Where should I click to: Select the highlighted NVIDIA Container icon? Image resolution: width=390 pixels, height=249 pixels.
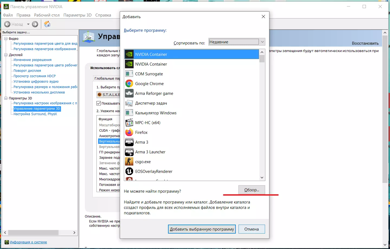129,54
